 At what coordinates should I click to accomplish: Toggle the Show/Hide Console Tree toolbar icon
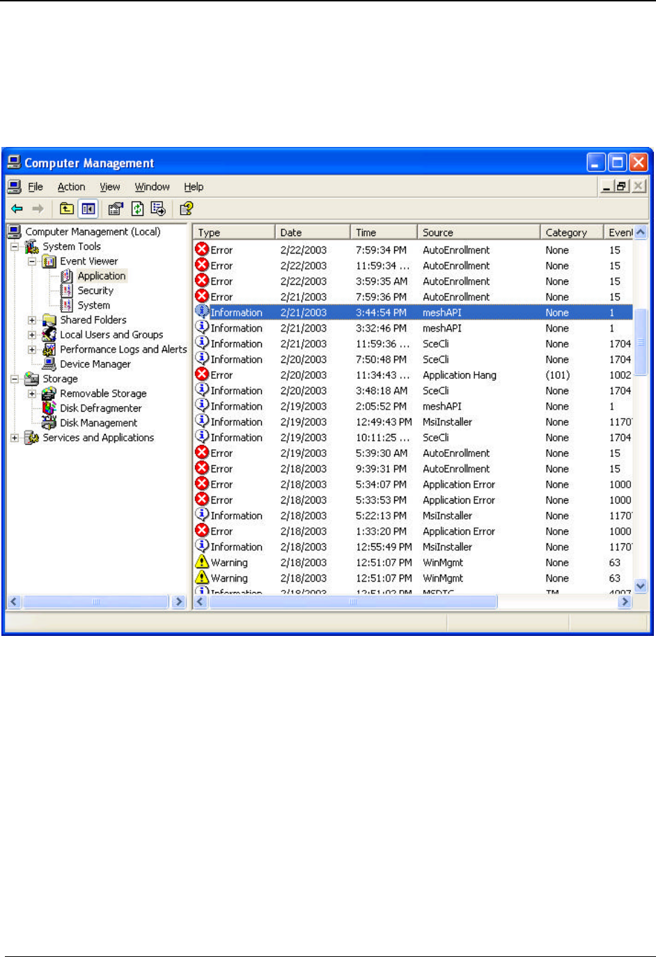click(x=88, y=208)
